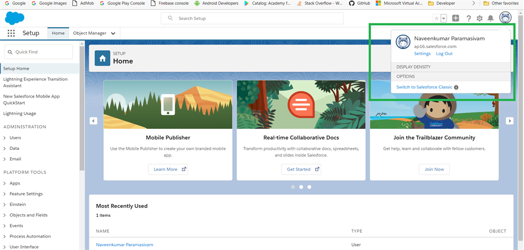Open the notifications bell icon
The height and width of the screenshot is (250, 524).
pyautogui.click(x=490, y=18)
